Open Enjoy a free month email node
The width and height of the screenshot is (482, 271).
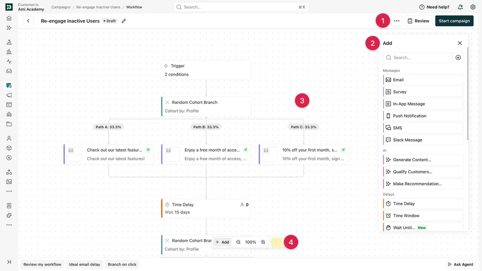pos(206,154)
